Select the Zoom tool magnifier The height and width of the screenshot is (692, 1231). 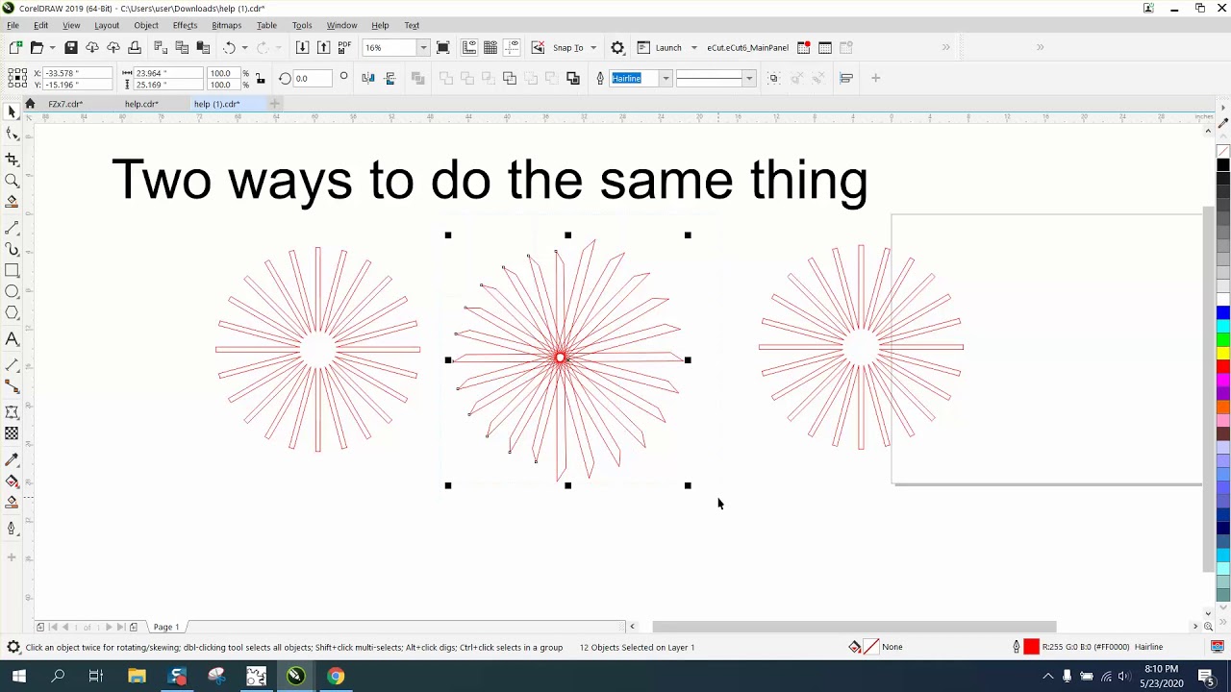coord(12,181)
